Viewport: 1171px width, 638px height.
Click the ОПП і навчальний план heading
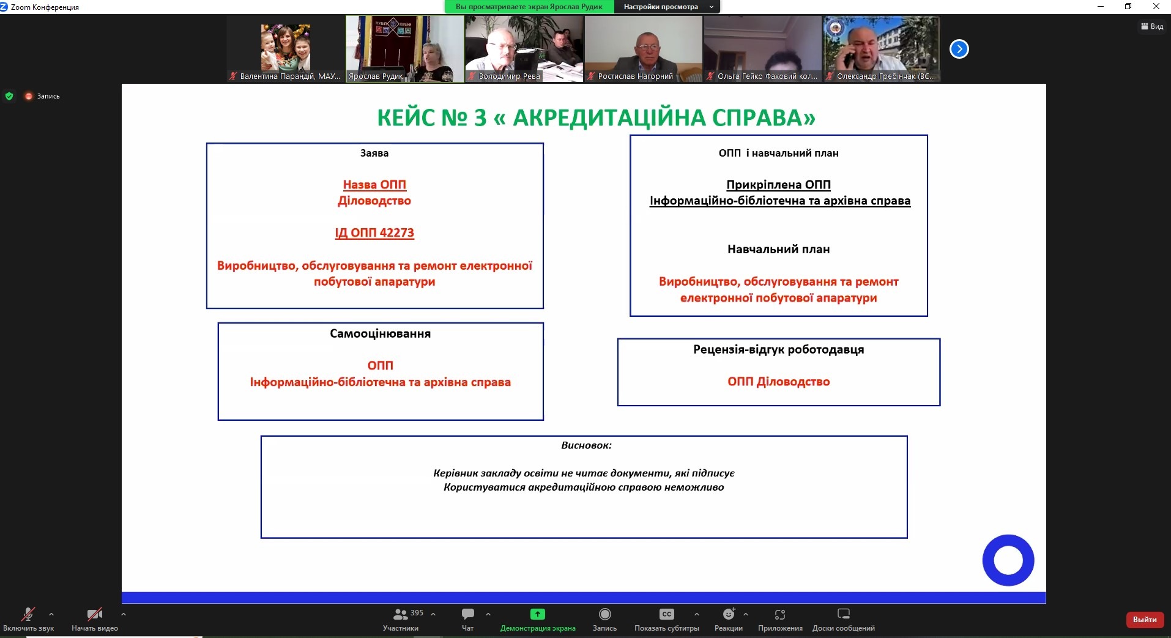(778, 153)
